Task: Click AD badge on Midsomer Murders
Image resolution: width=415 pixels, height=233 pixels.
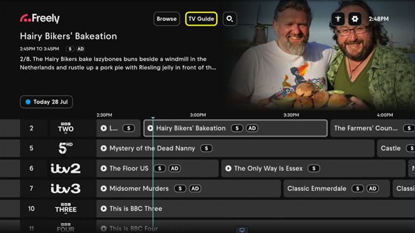Action: coord(195,188)
